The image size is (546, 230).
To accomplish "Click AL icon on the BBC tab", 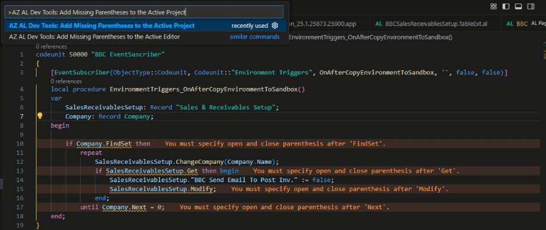I will click(510, 24).
